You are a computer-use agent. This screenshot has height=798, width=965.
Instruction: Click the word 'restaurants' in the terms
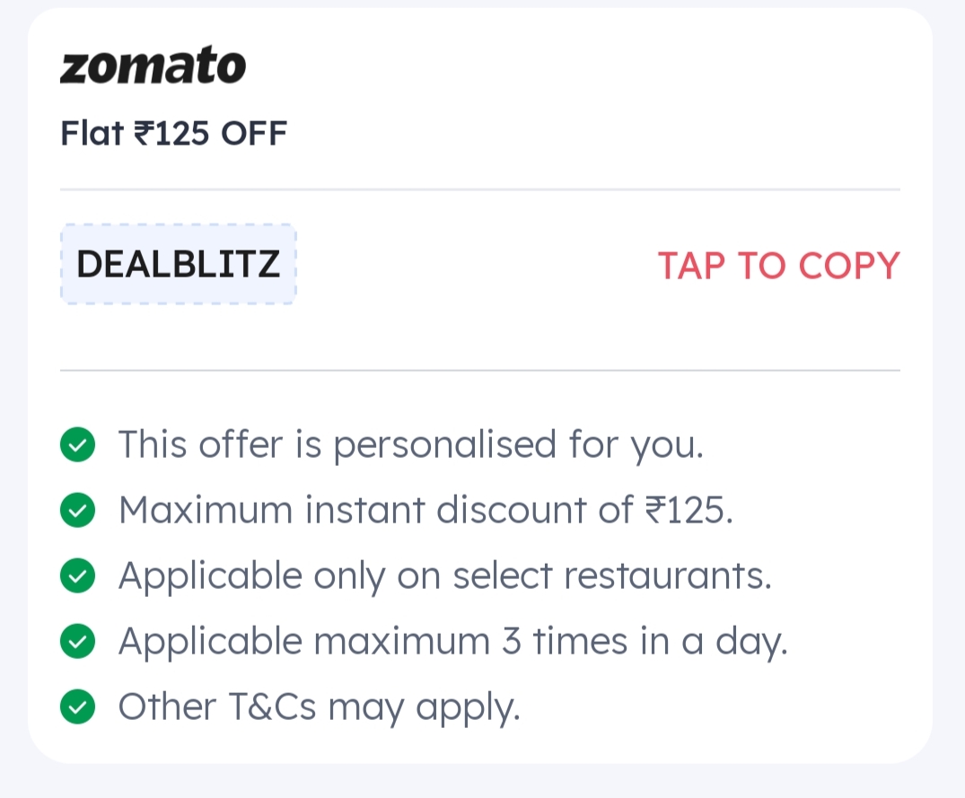click(668, 576)
